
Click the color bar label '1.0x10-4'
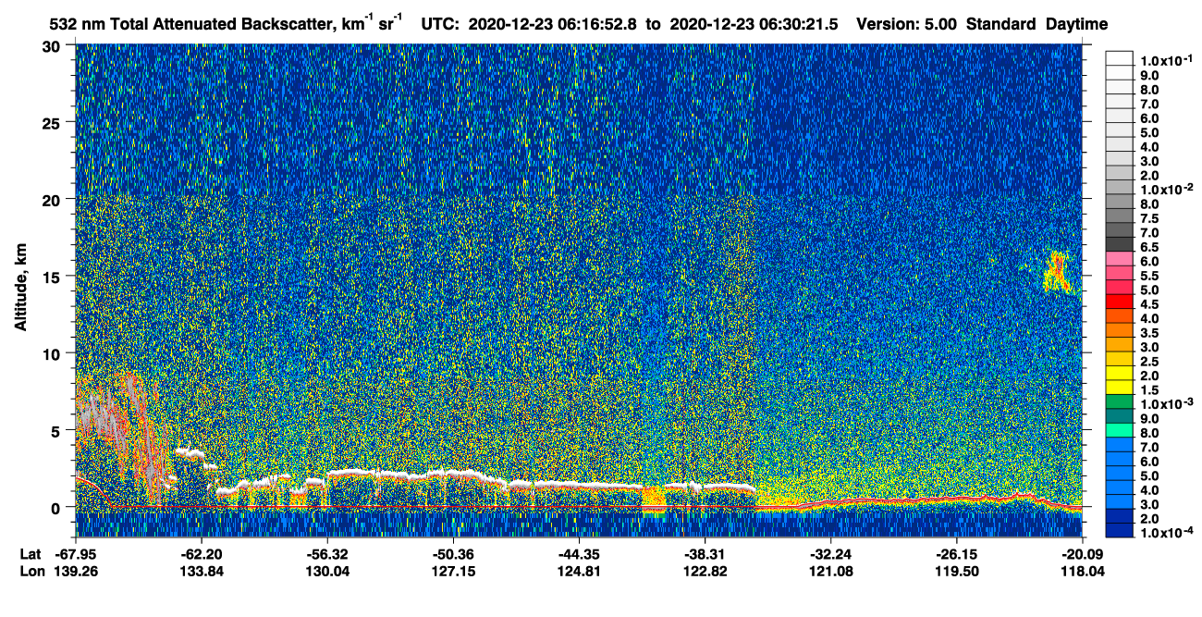coord(1167,532)
